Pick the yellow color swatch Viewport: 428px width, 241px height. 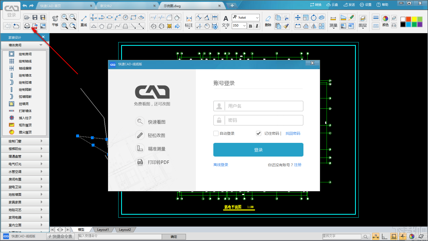click(414, 19)
